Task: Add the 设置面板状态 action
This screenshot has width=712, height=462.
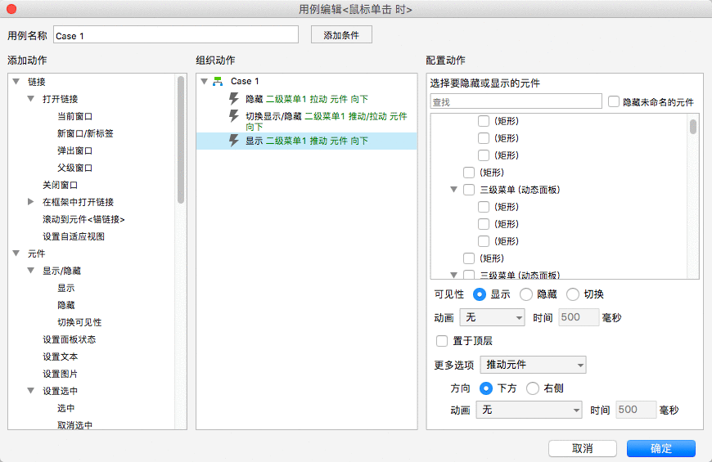Action: click(69, 339)
